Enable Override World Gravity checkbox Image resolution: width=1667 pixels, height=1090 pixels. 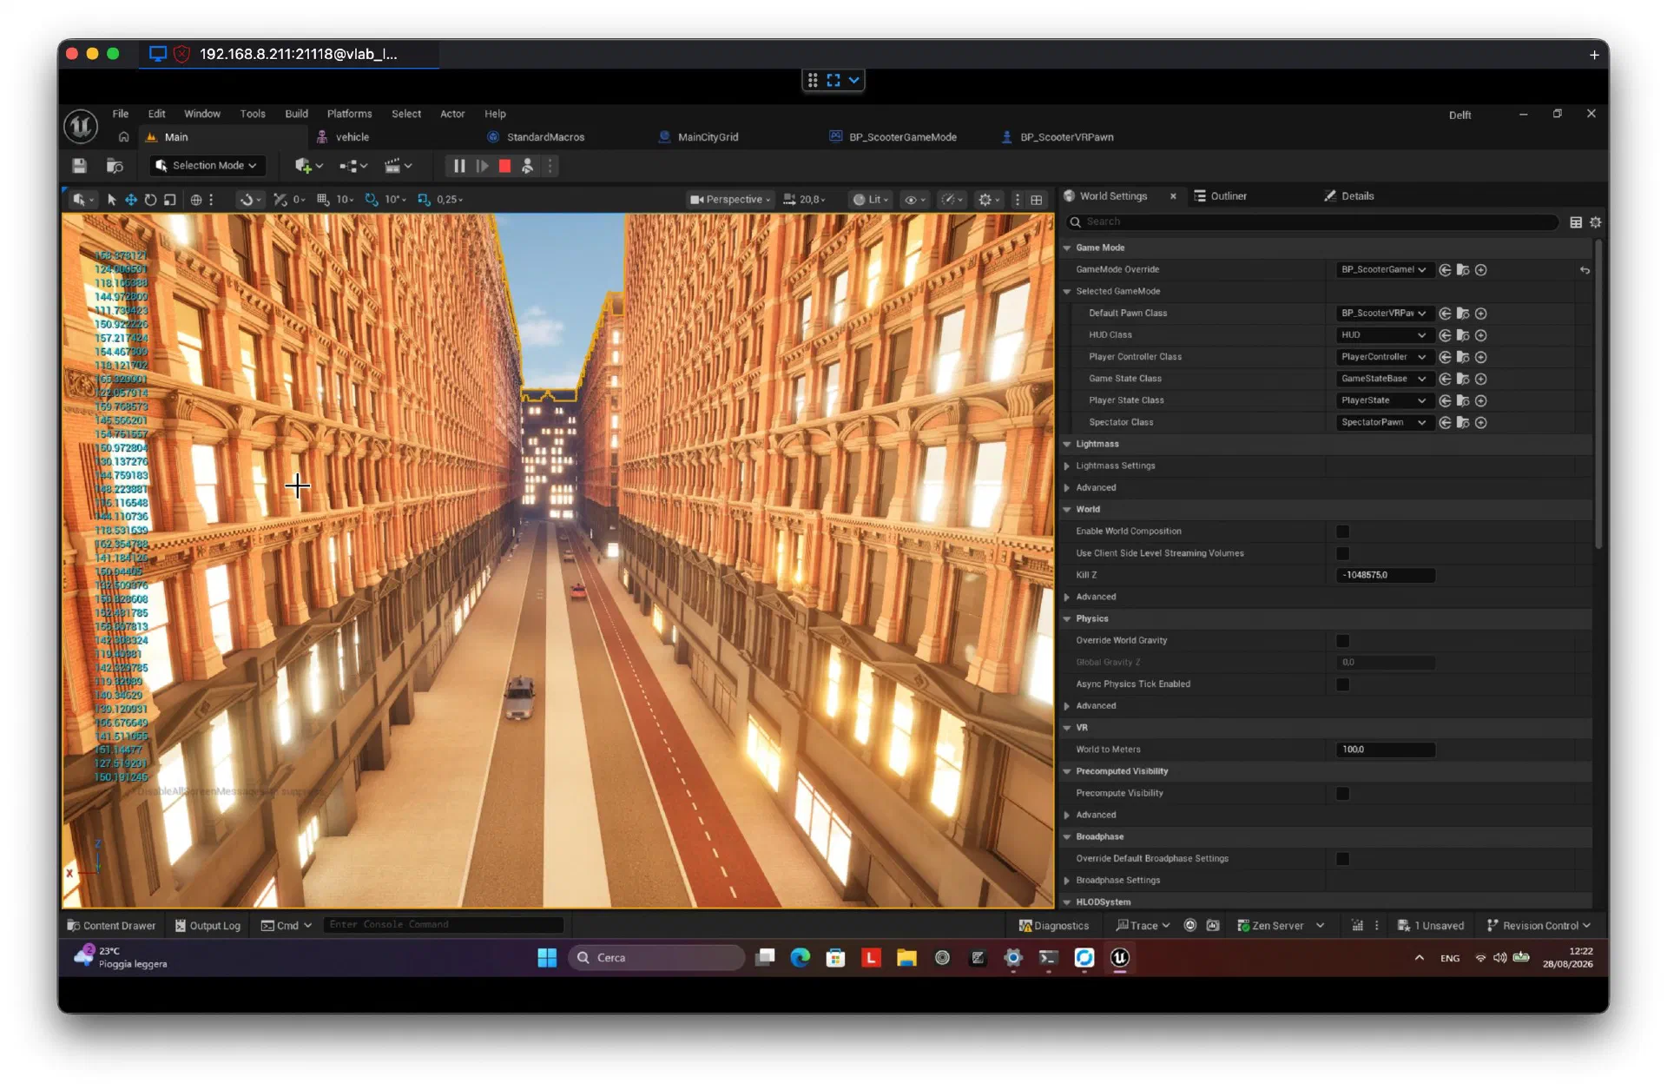[1343, 641]
